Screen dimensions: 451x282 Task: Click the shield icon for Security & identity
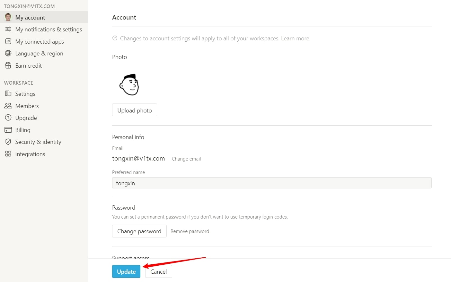coord(8,142)
